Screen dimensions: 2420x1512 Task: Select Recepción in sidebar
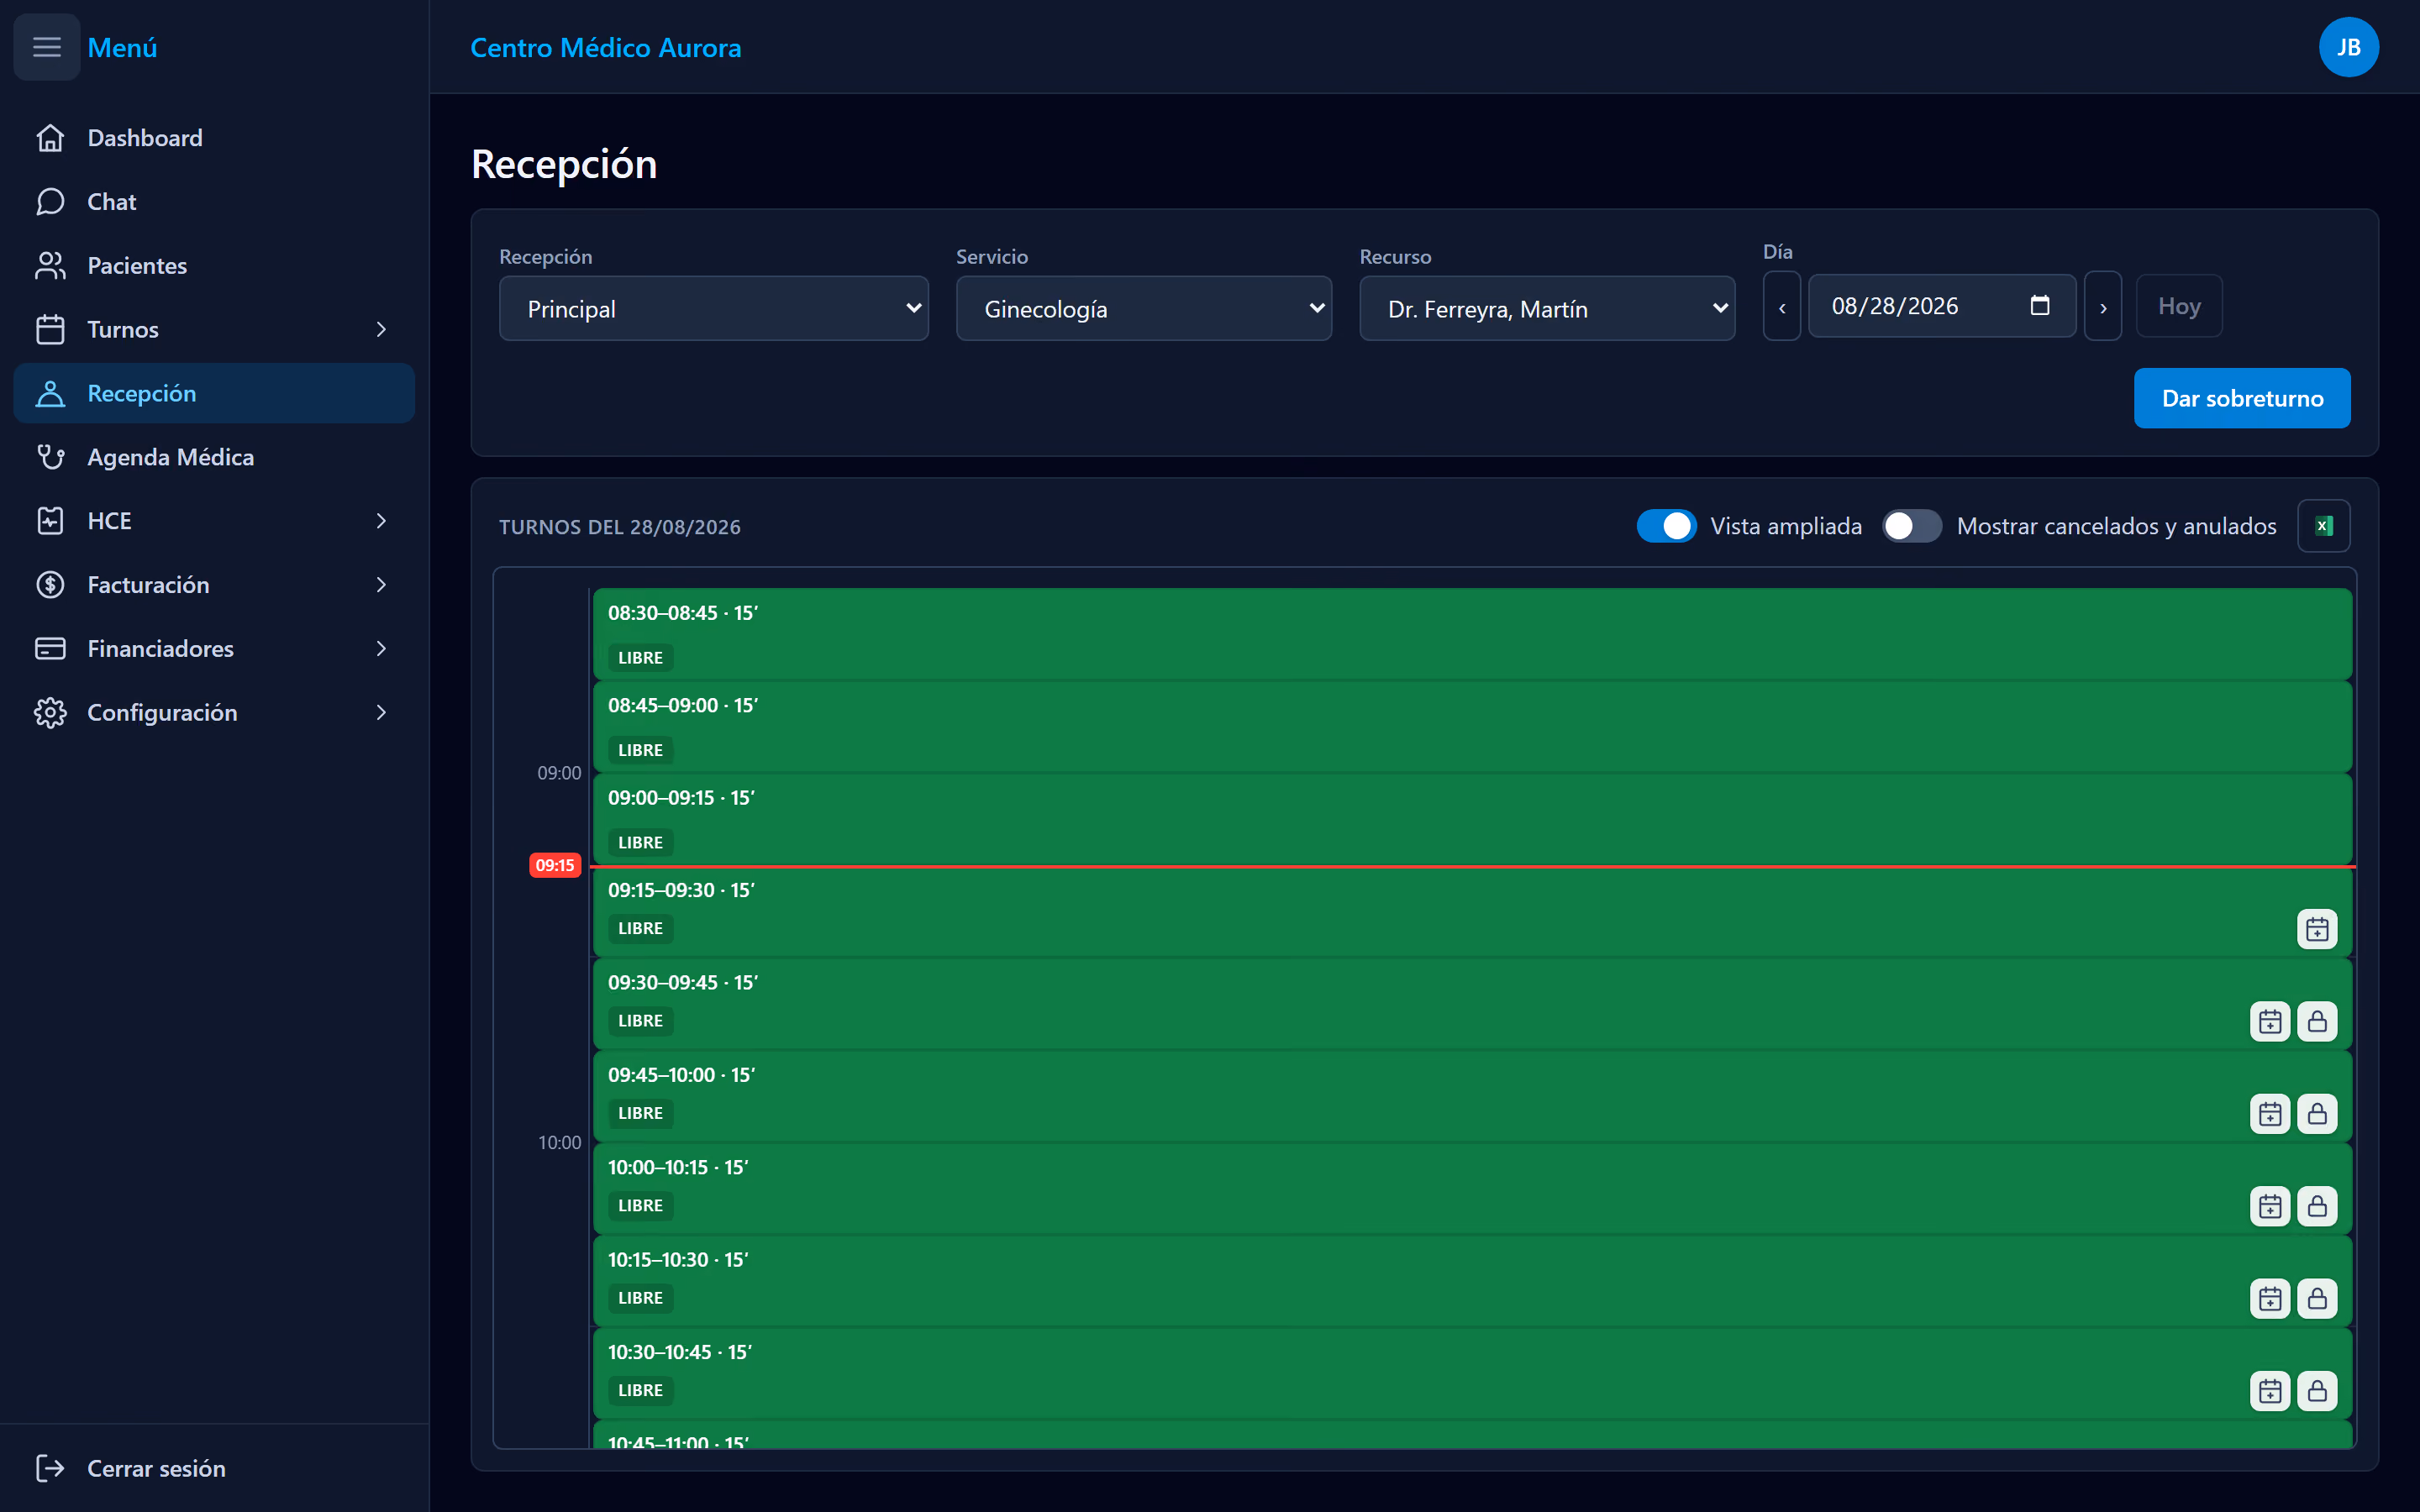(x=214, y=393)
